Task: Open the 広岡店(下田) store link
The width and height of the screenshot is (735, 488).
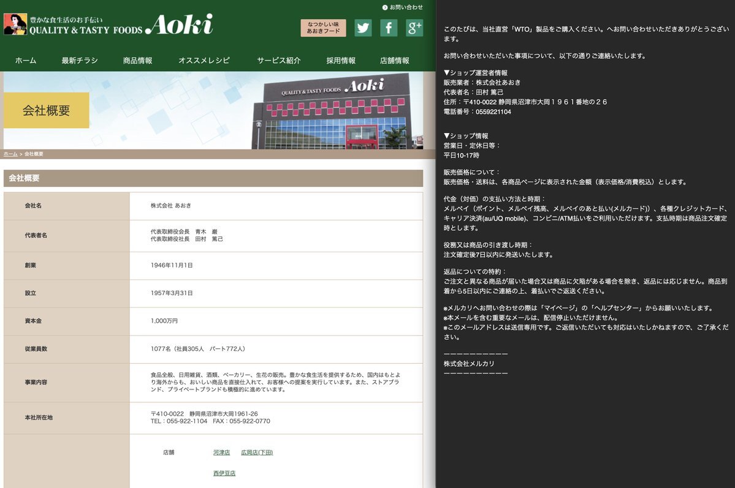Action: pyautogui.click(x=257, y=452)
